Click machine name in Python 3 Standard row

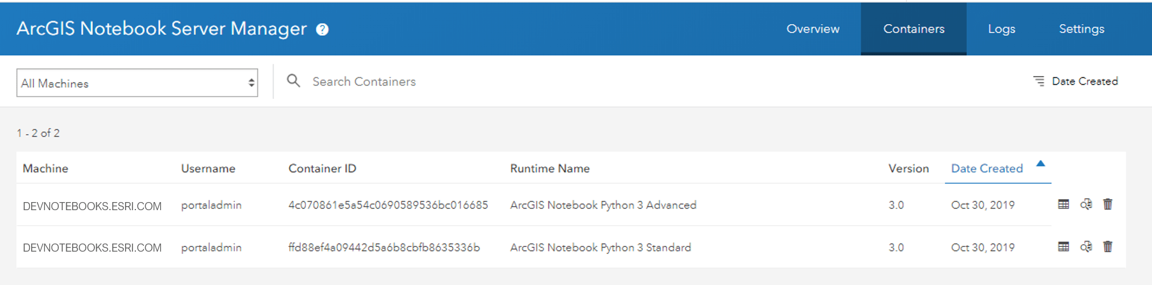coord(92,248)
